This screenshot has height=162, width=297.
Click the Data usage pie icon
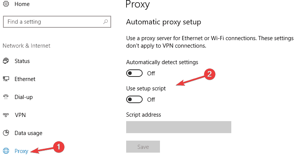click(6, 133)
